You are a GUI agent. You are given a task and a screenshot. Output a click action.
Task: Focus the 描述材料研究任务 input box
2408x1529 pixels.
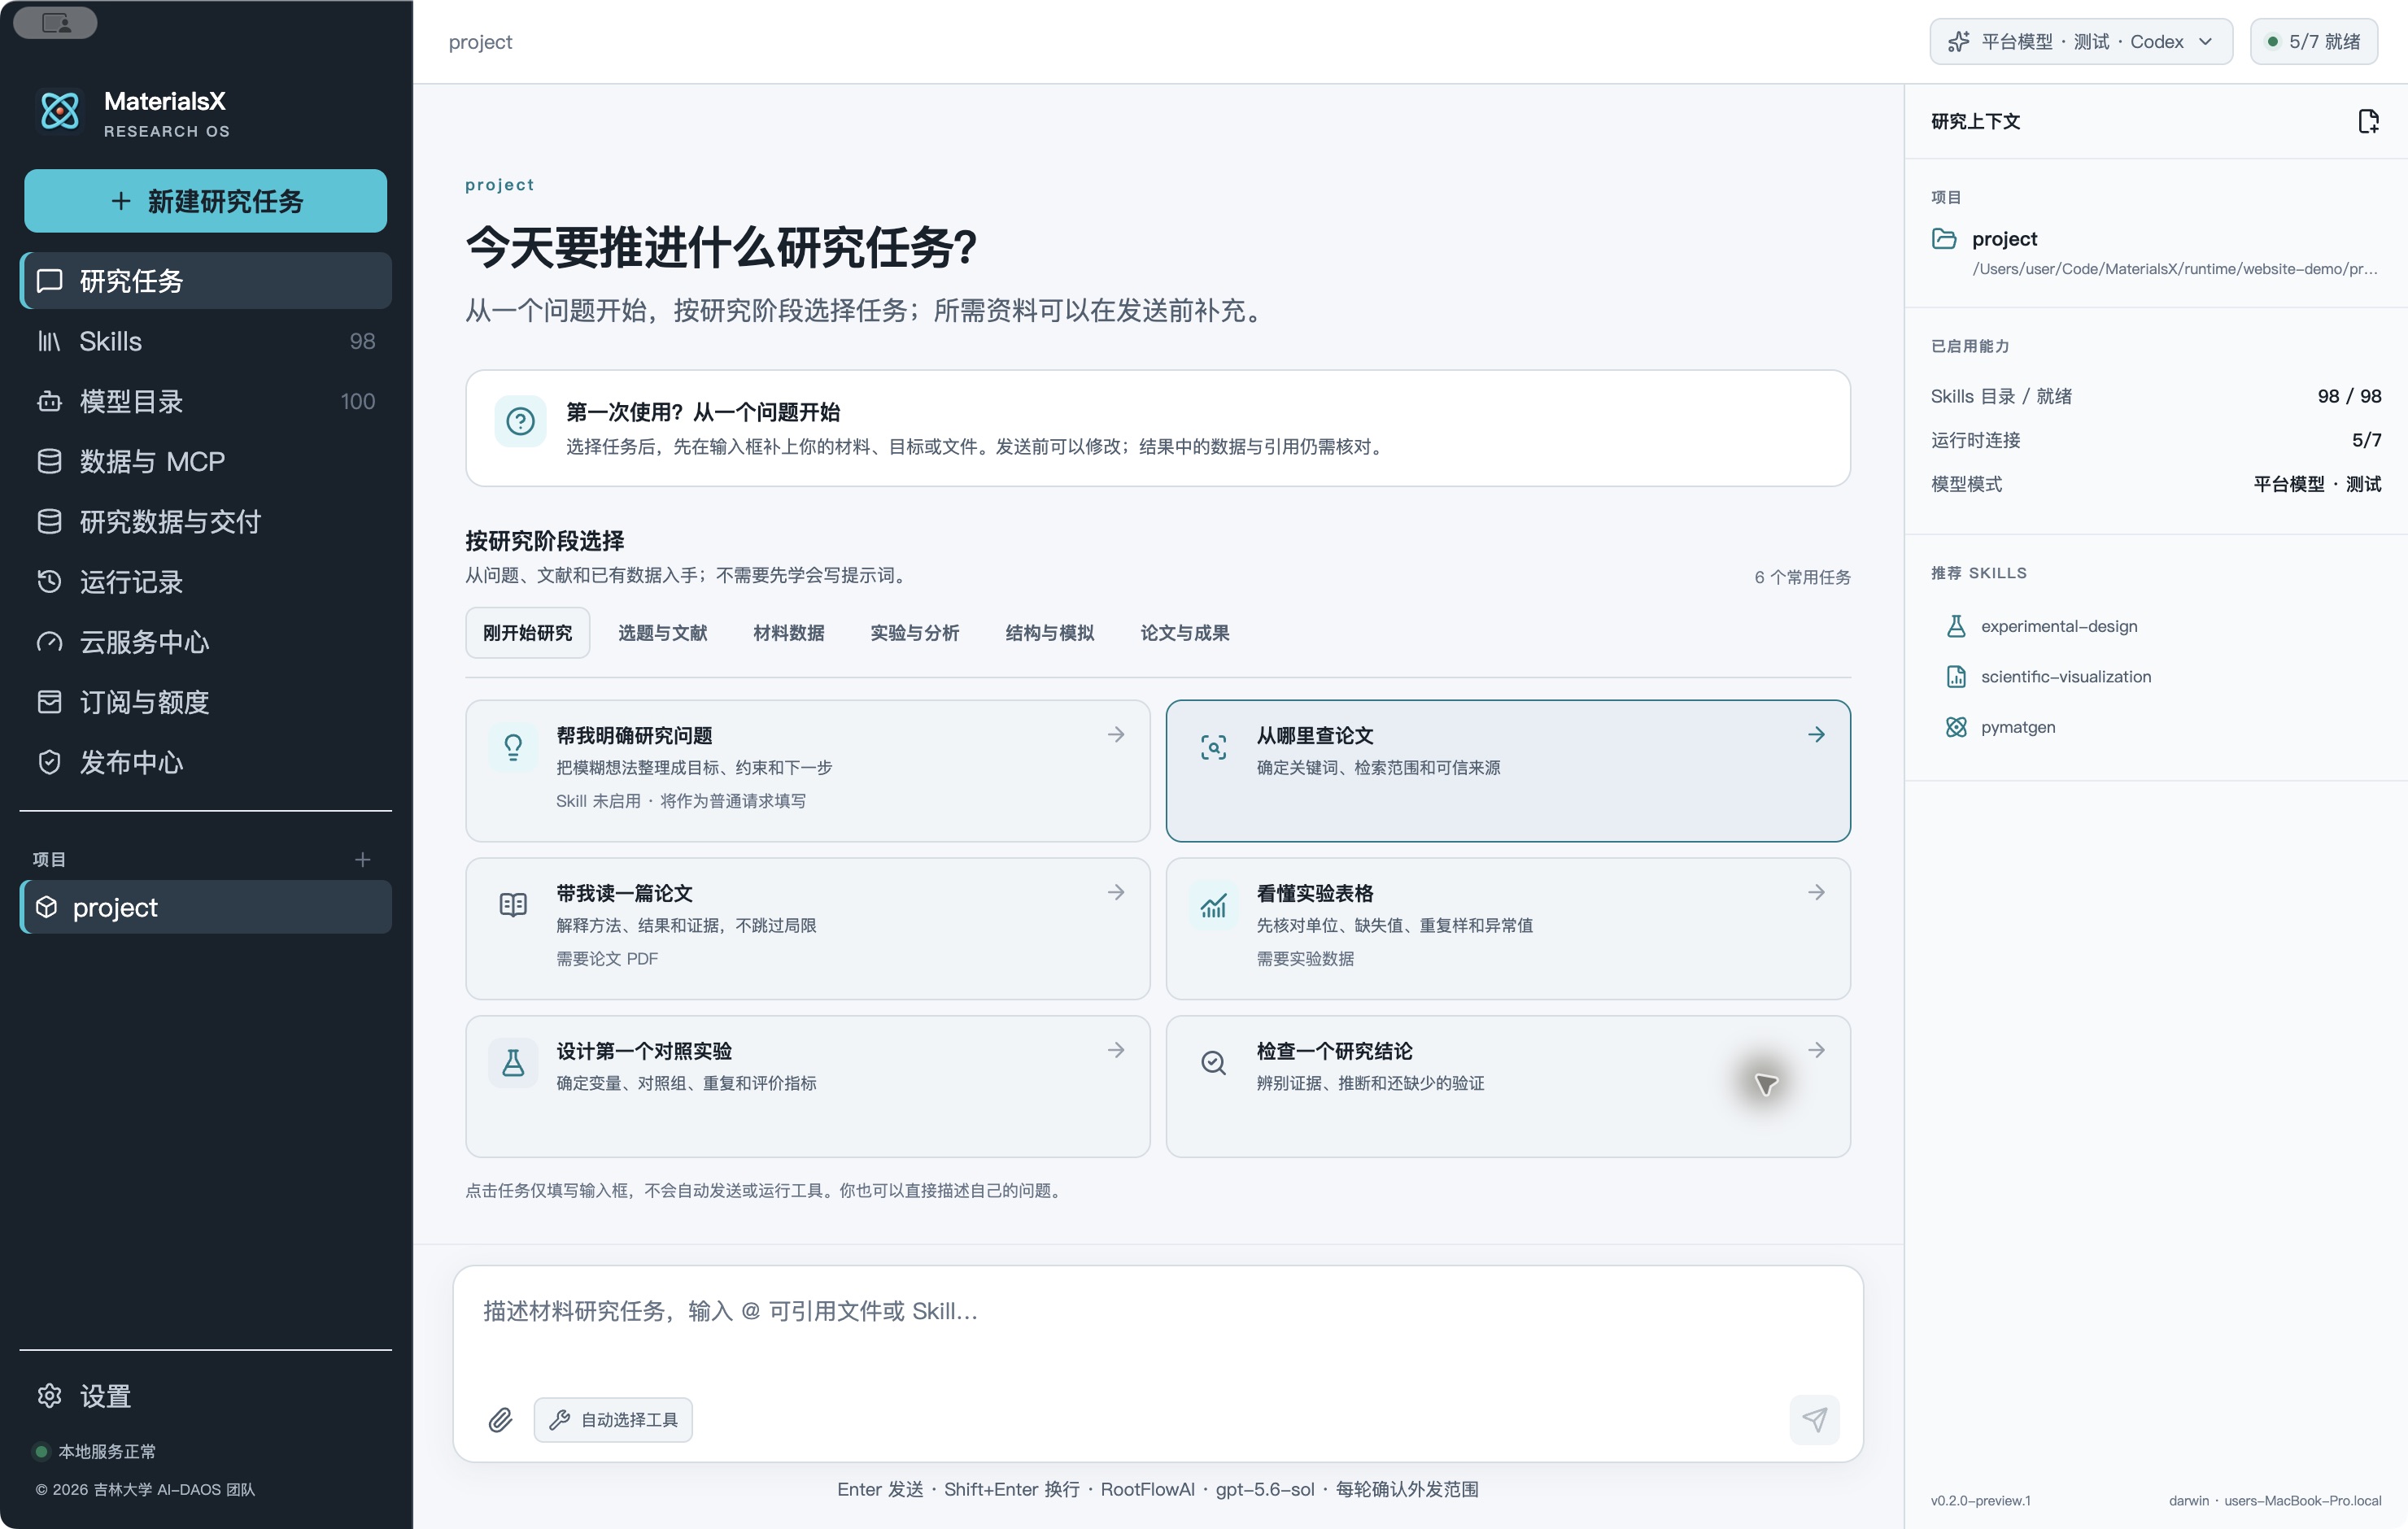1158,1324
